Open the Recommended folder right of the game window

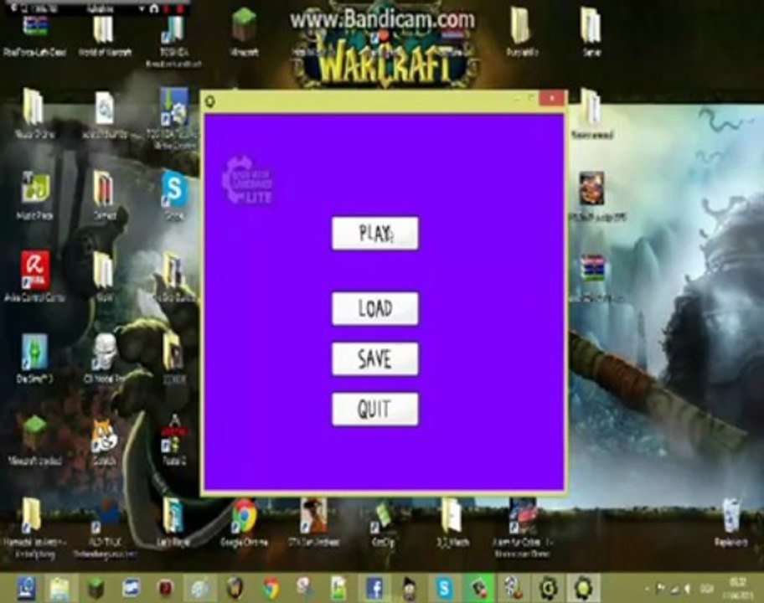click(x=591, y=115)
